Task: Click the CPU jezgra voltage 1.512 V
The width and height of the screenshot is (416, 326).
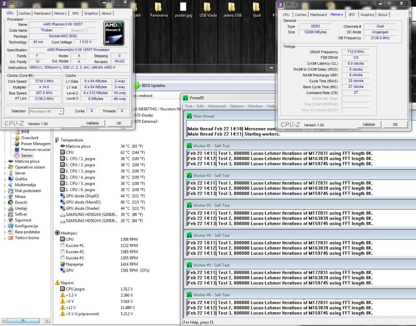Action: [127, 289]
